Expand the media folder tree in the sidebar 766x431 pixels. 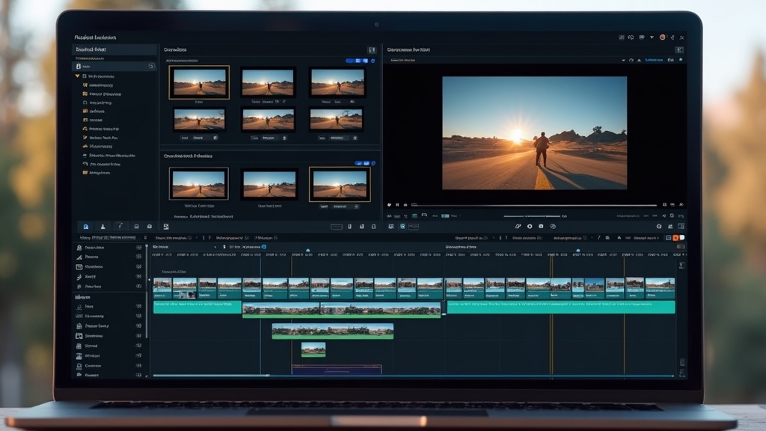coord(77,76)
